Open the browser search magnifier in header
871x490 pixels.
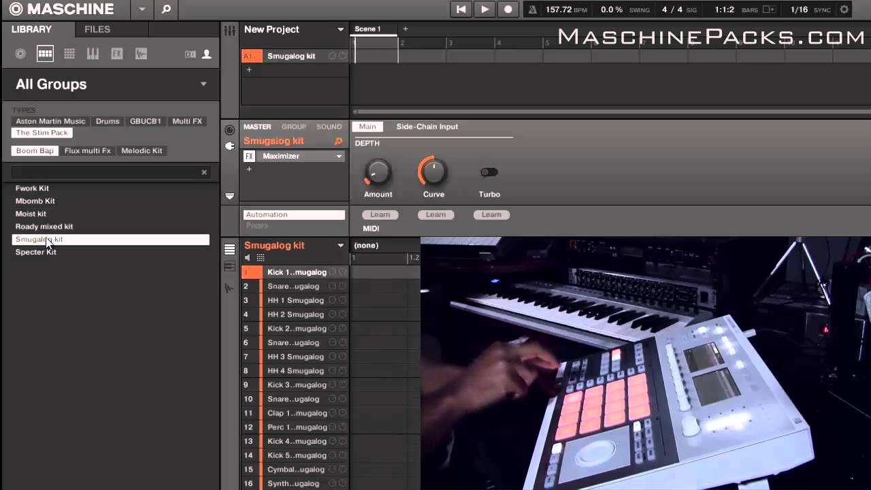tap(166, 10)
